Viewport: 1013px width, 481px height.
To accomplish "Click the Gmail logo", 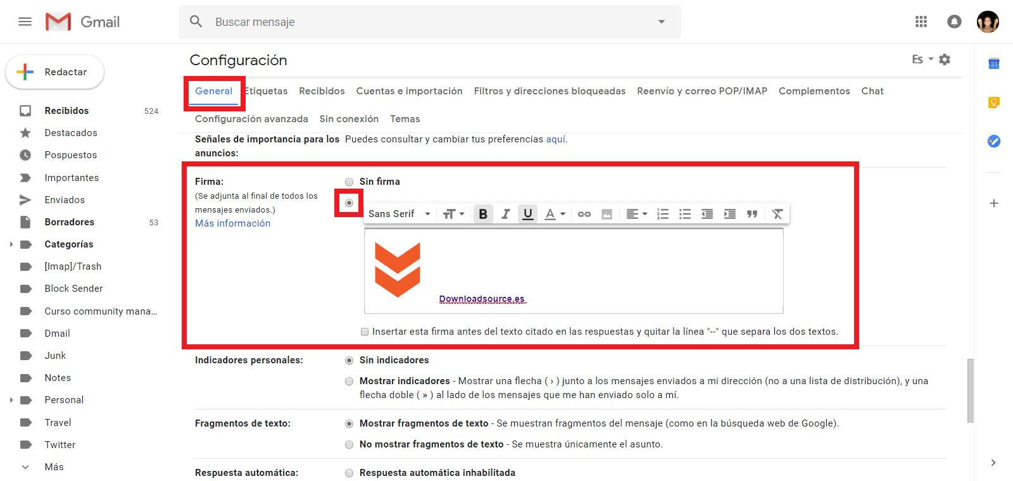I will tap(83, 22).
